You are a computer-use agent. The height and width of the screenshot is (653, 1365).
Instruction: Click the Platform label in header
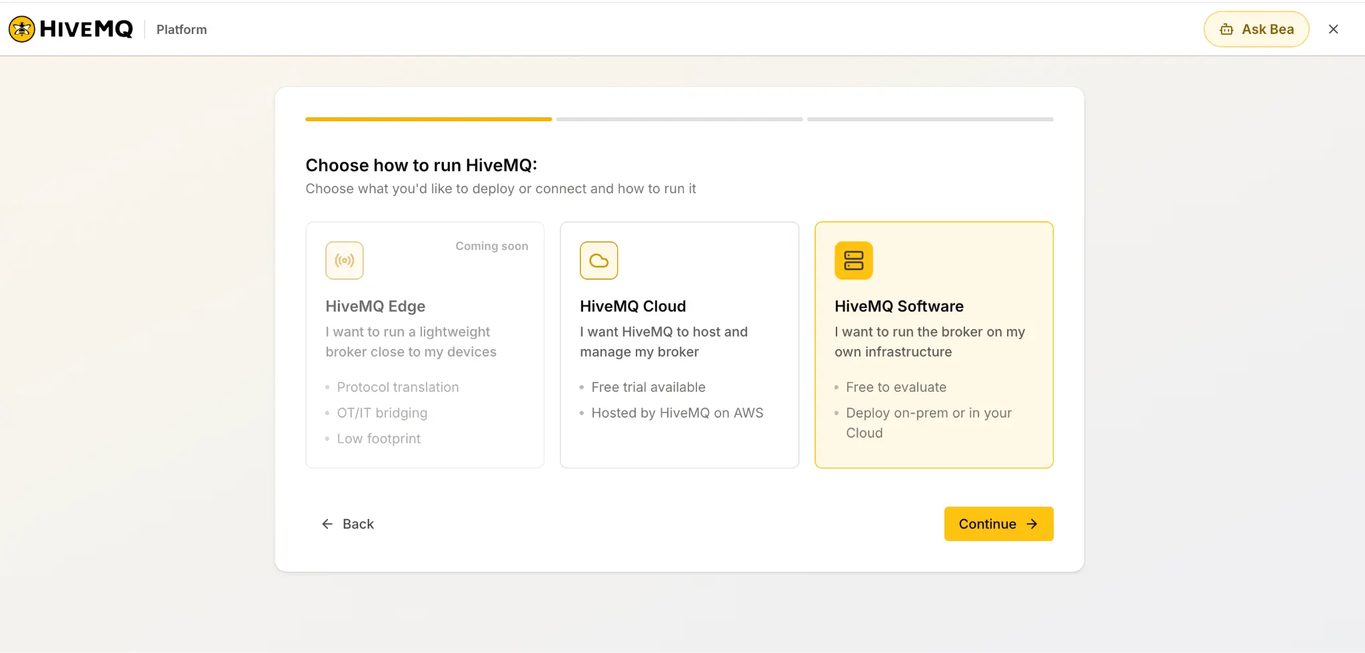[x=181, y=29]
